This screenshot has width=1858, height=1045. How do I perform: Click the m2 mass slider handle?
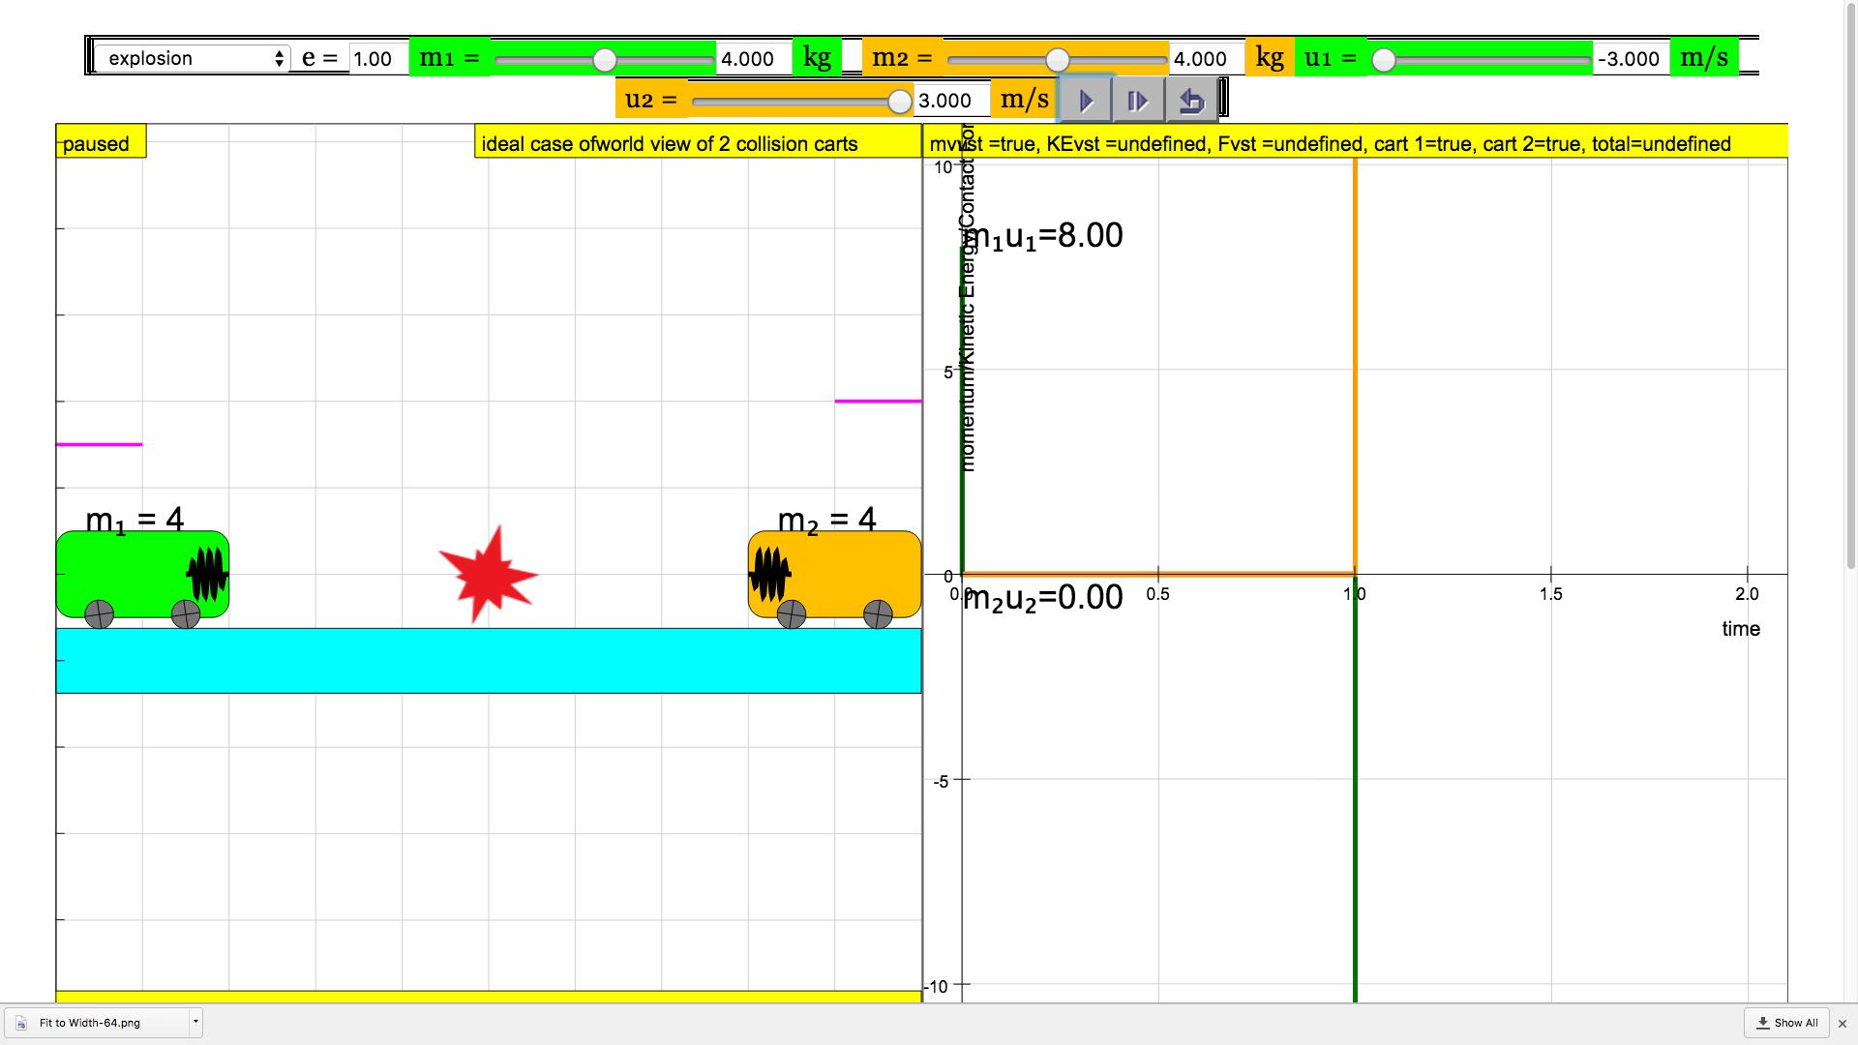[1057, 60]
